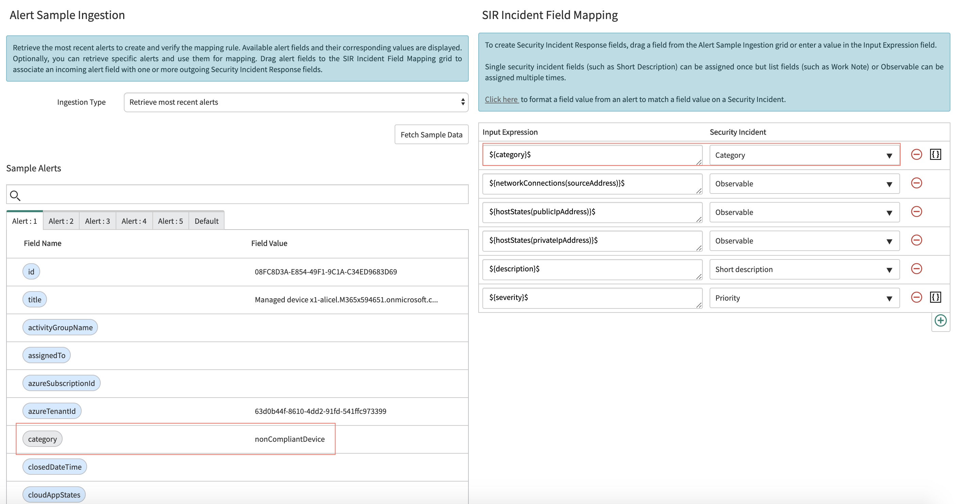The width and height of the screenshot is (962, 504).
Task: Click the Fetch Sample Data button
Action: click(x=431, y=134)
